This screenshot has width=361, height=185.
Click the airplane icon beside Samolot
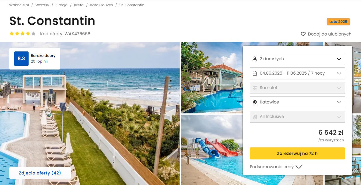coord(255,88)
